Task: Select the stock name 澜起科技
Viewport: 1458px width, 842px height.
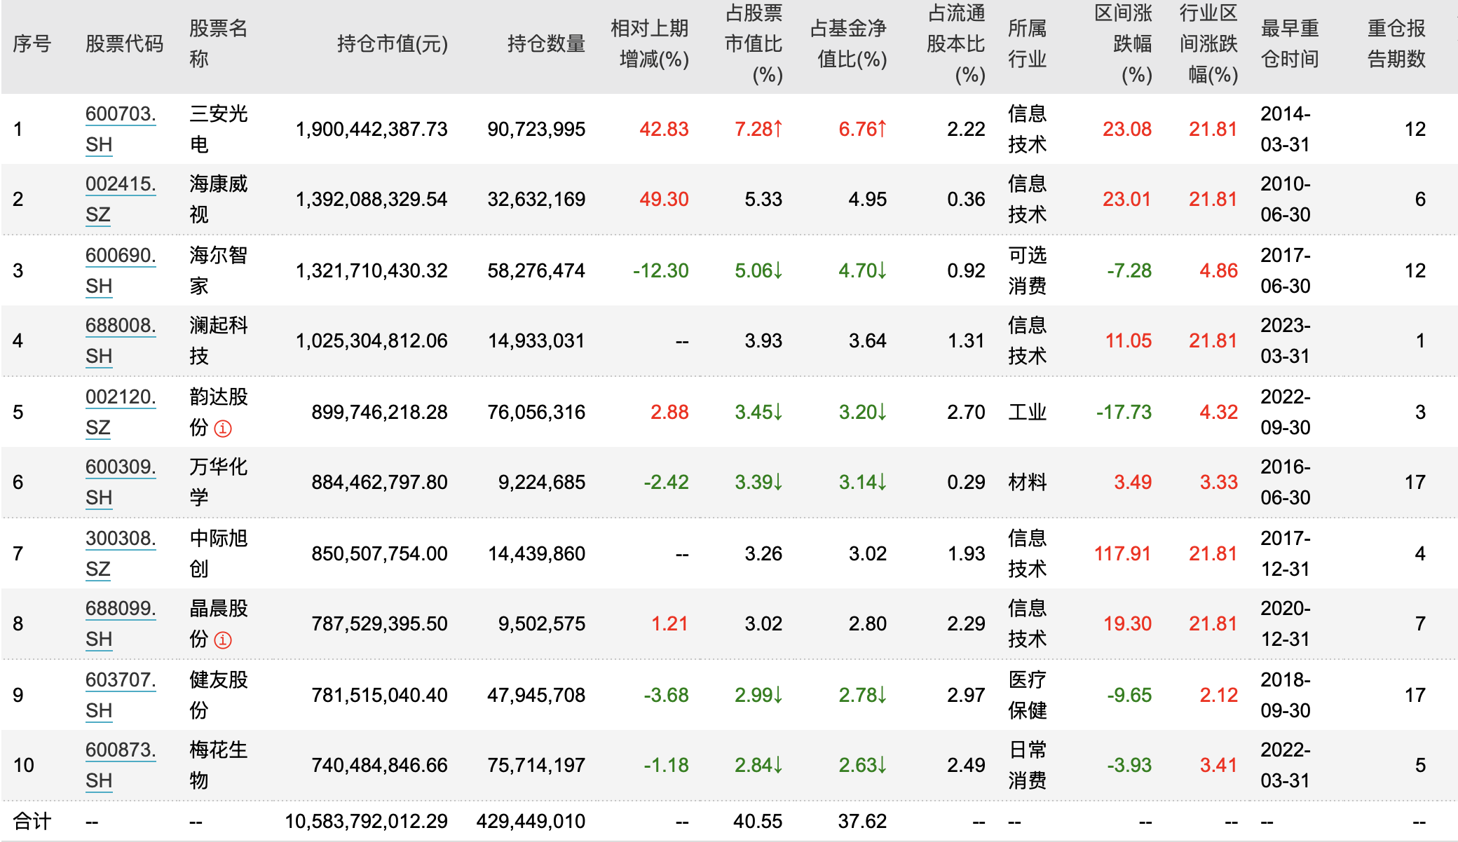Action: [219, 340]
